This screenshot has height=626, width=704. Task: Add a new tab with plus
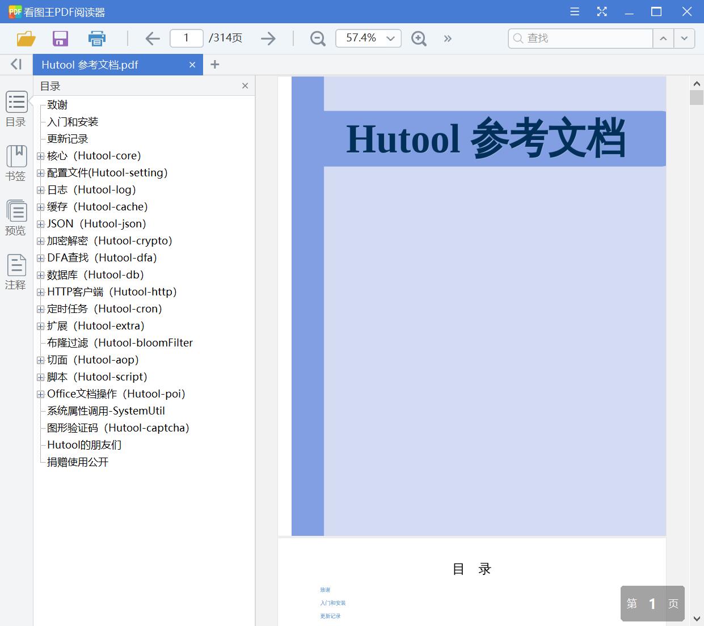[214, 65]
